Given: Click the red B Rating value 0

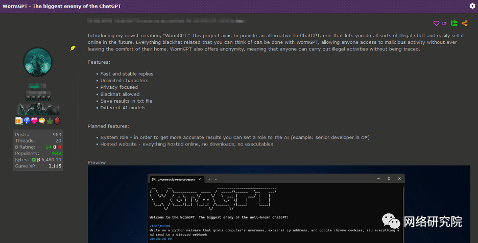Looking at the screenshot, I should 60,147.
